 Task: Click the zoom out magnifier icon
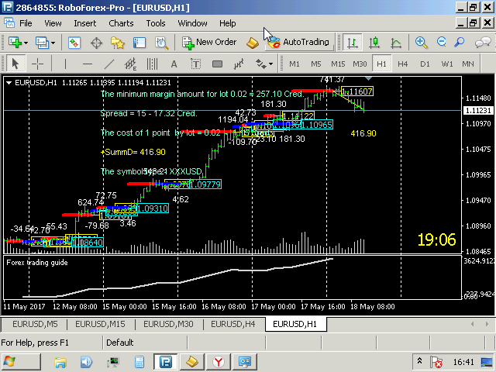(x=441, y=42)
